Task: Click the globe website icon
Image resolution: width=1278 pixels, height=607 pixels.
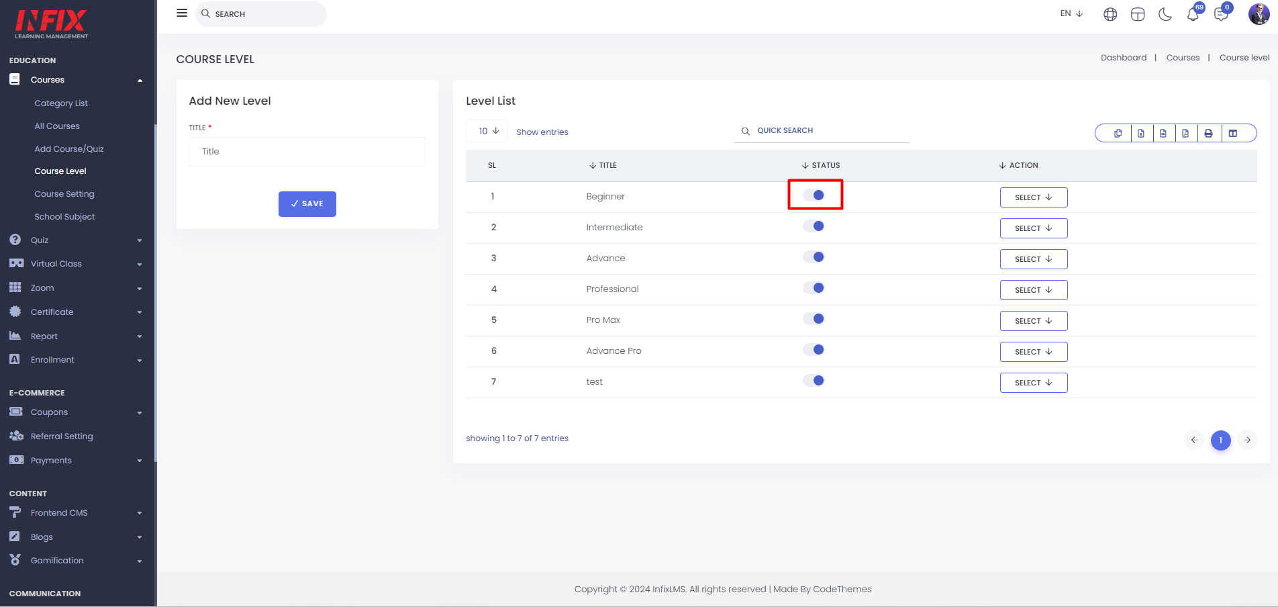Action: click(1110, 14)
